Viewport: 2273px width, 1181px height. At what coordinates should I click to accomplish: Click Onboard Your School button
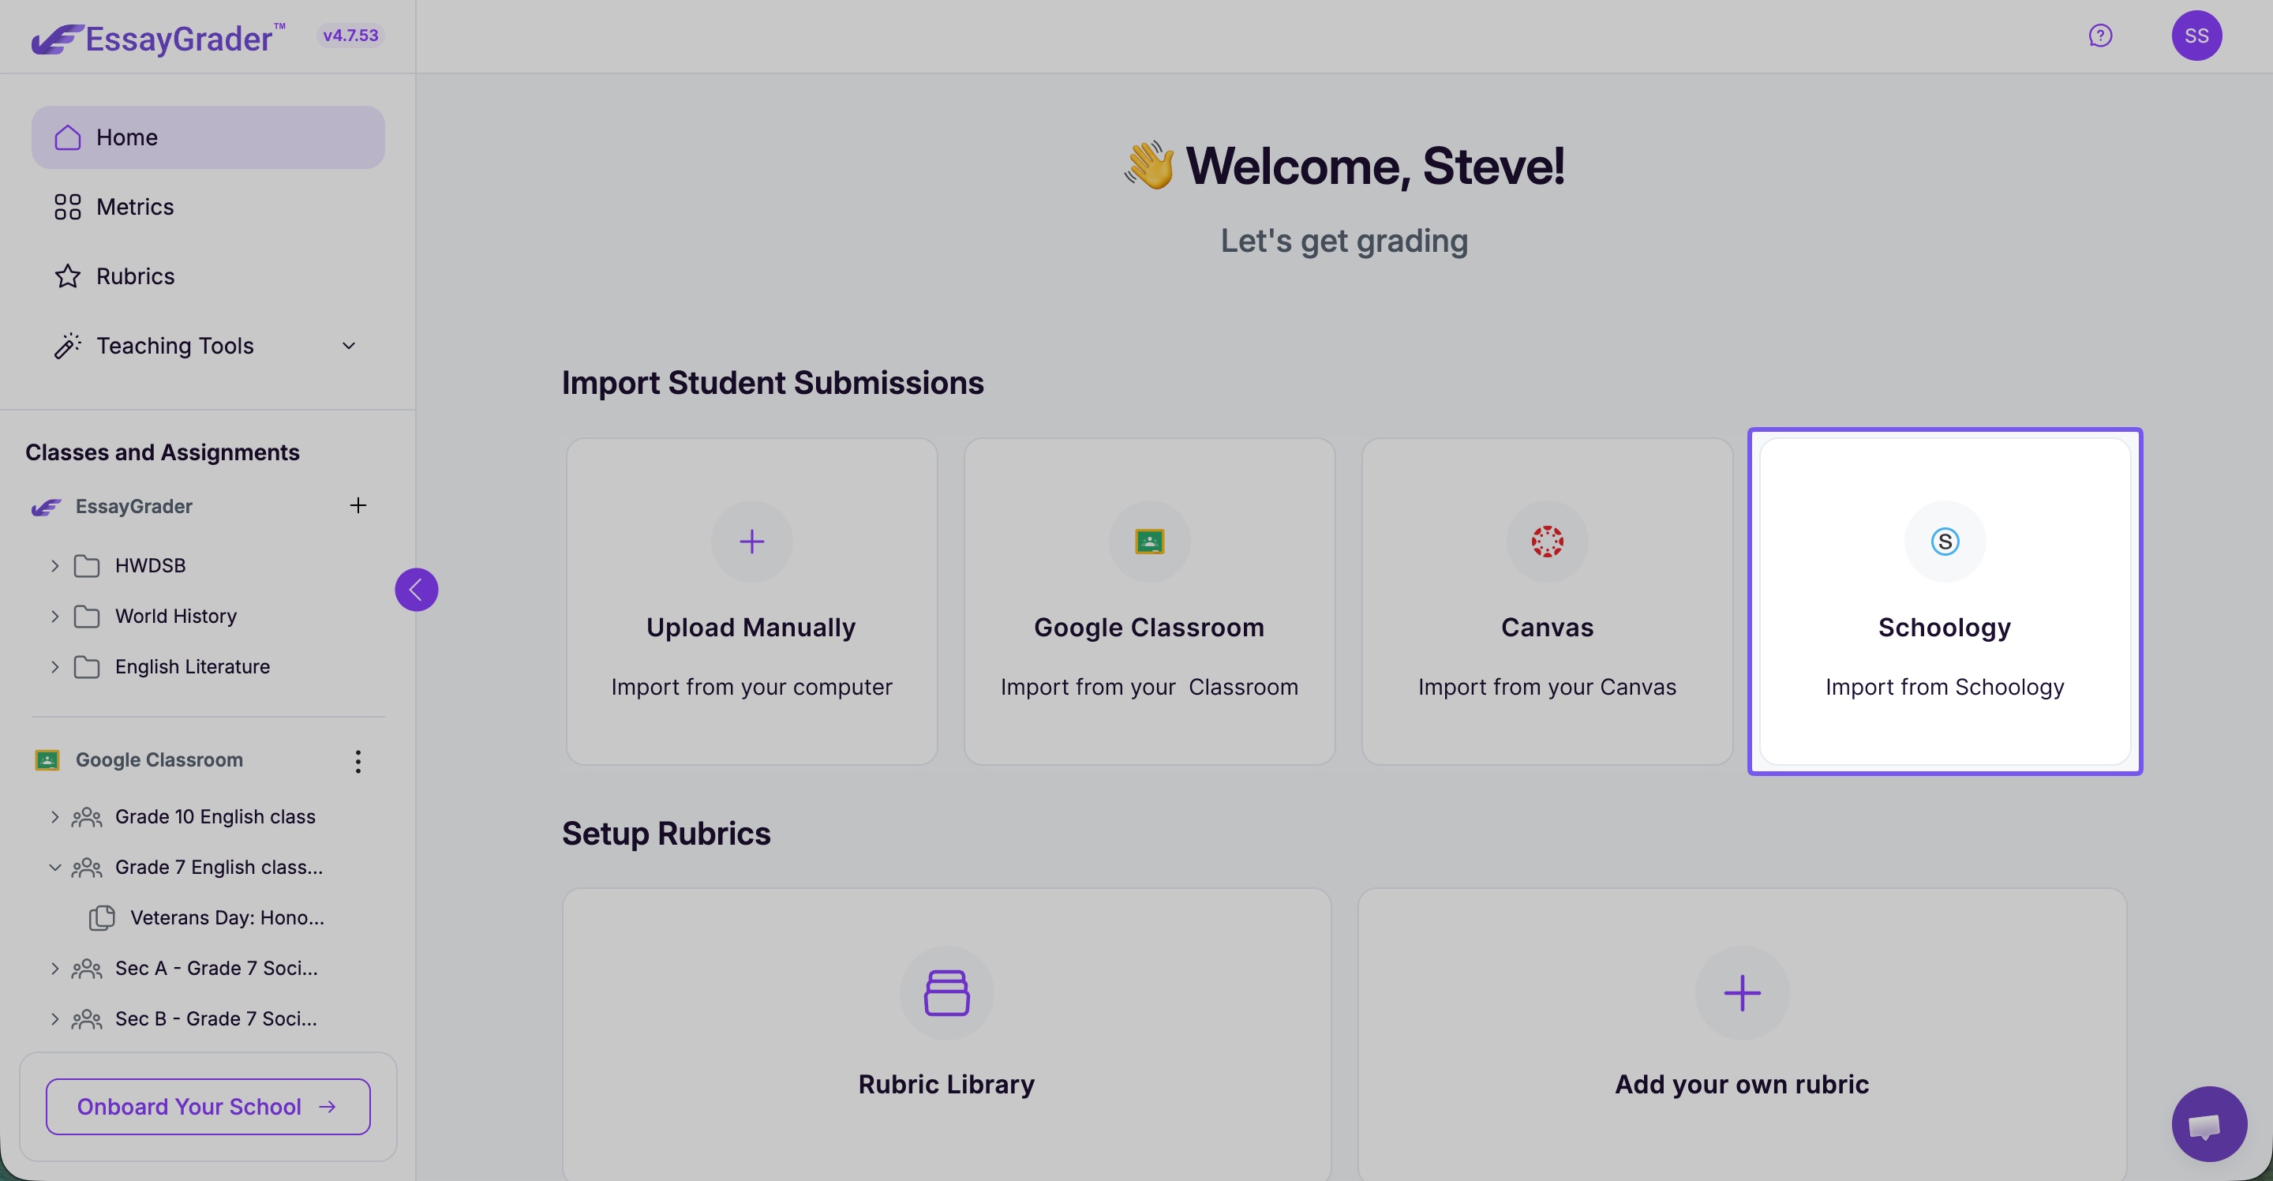point(208,1106)
